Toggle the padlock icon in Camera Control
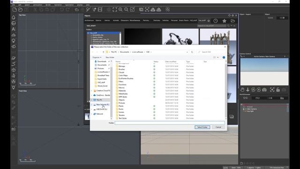 tap(278, 90)
